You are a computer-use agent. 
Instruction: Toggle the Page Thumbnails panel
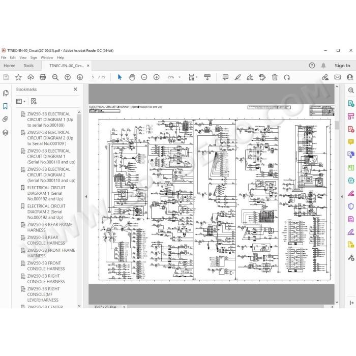tap(6, 93)
